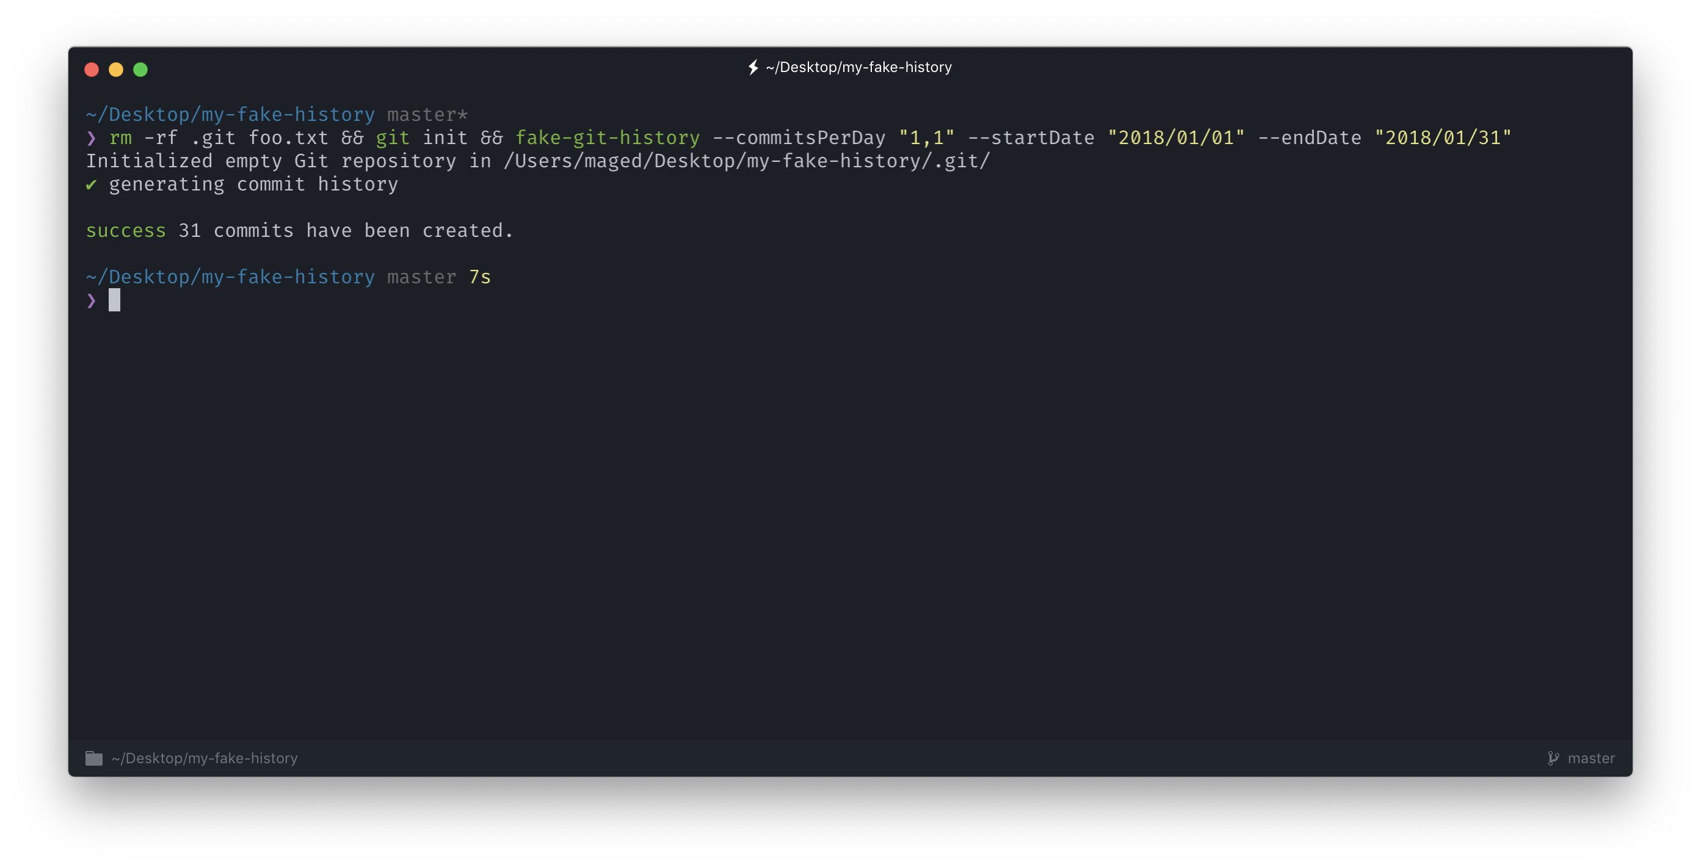Click the green checkmark before 'generating commit history'
The width and height of the screenshot is (1701, 867).
(90, 184)
